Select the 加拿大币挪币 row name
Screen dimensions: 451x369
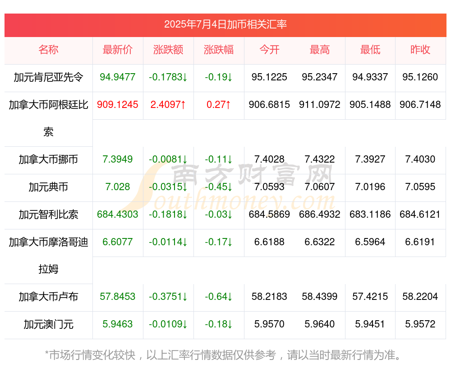(48, 159)
